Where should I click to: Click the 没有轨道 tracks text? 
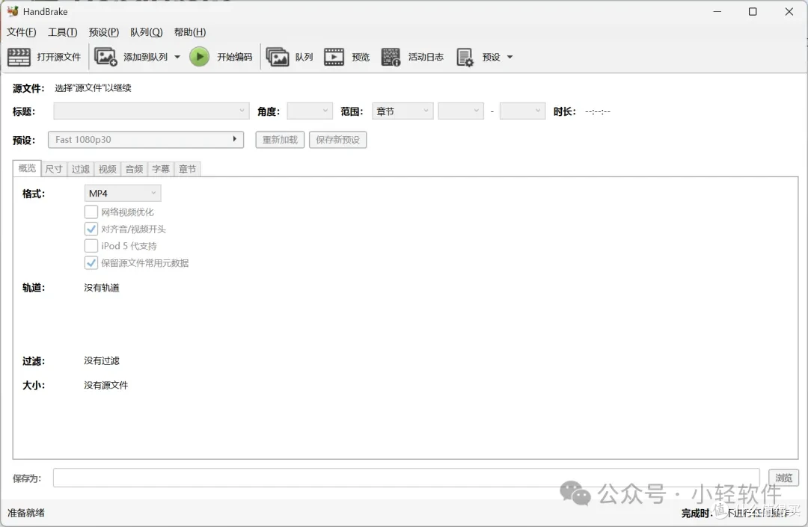pyautogui.click(x=102, y=287)
